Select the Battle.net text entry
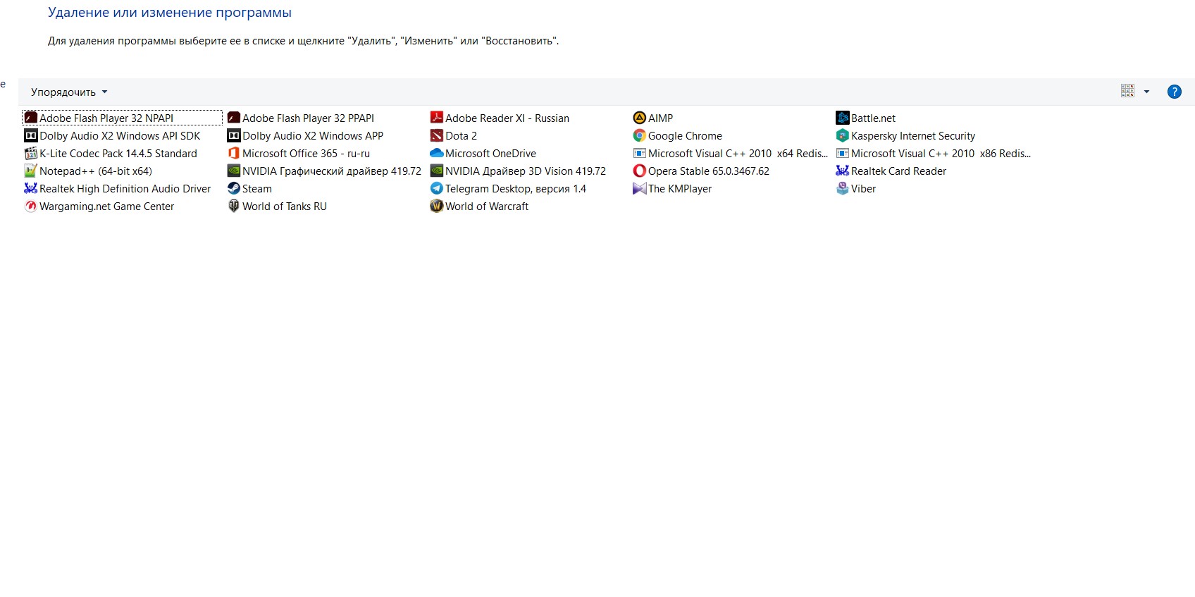 [873, 118]
